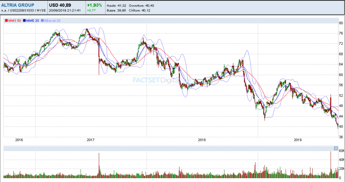Click the 36 price axis label
Viewport: 345px width, 182px height.
341,137
